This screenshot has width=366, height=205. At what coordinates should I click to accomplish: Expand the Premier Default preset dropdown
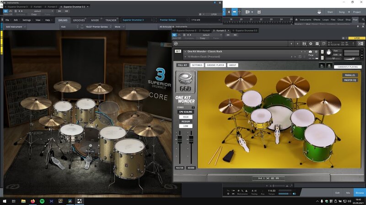pyautogui.click(x=172, y=20)
